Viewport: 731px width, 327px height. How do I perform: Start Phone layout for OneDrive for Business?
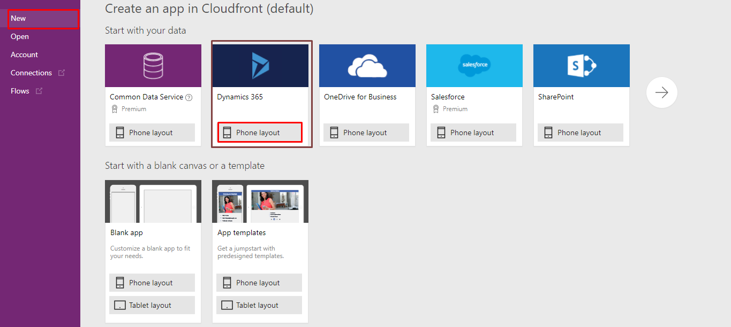[x=366, y=133]
